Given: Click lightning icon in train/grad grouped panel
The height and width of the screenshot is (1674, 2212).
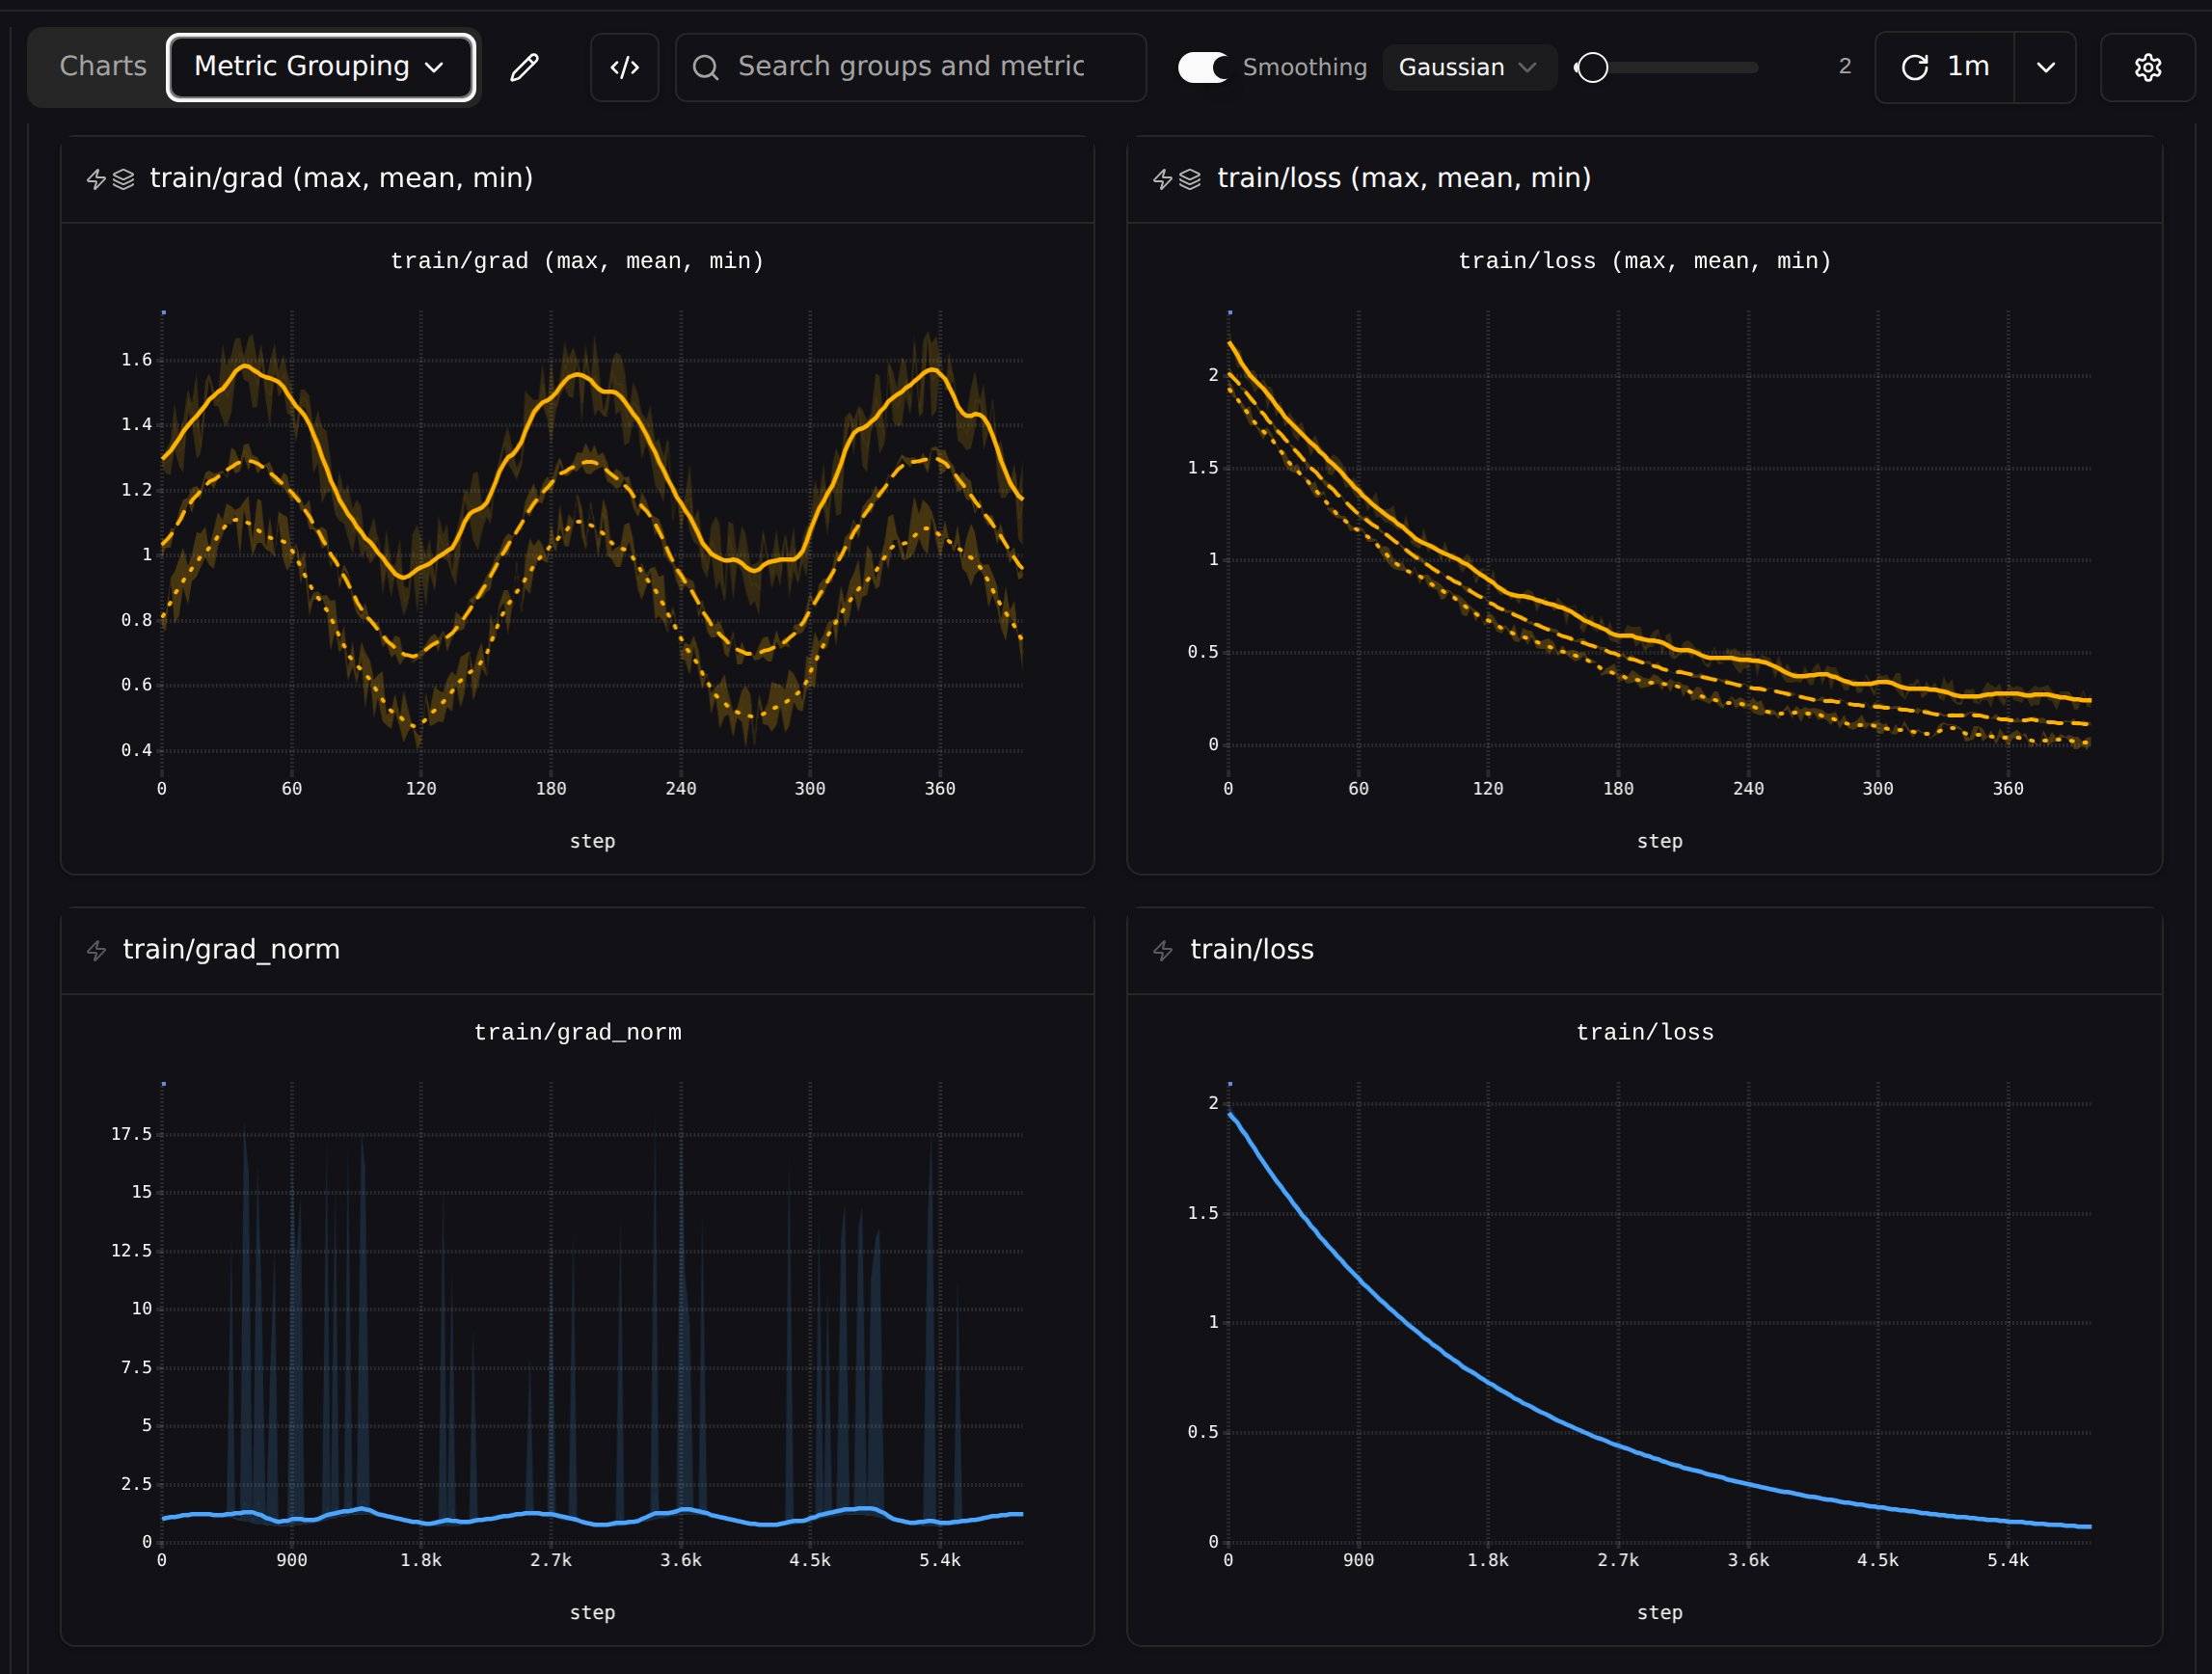Looking at the screenshot, I should pos(96,179).
